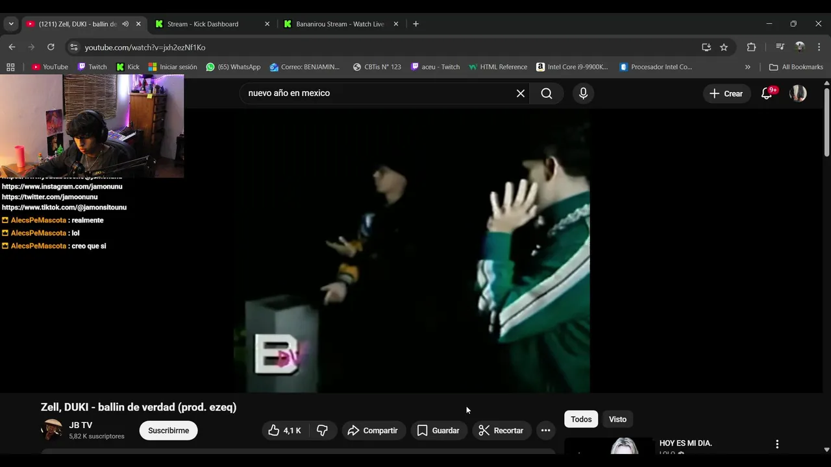Click the instagram.com/jamonunu overlay text
Image resolution: width=831 pixels, height=467 pixels.
(62, 187)
